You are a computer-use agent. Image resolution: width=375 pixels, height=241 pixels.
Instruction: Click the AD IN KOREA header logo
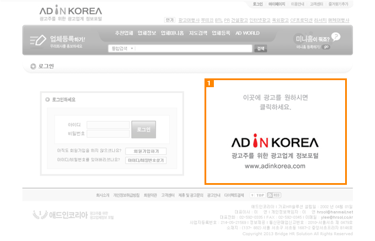pos(70,13)
